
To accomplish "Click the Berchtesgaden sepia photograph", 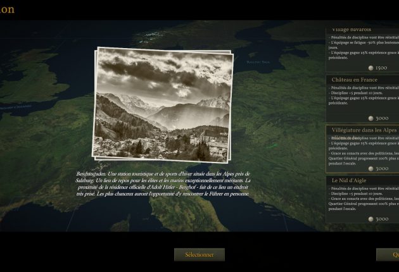I will (x=162, y=104).
